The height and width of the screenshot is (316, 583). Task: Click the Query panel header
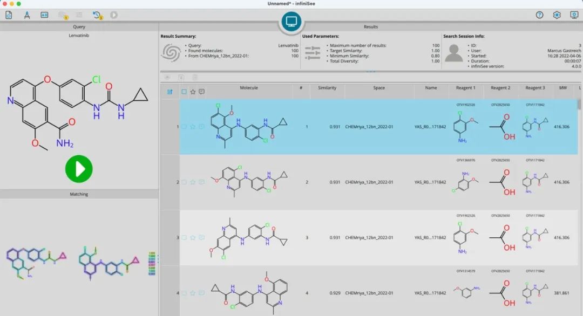(79, 27)
